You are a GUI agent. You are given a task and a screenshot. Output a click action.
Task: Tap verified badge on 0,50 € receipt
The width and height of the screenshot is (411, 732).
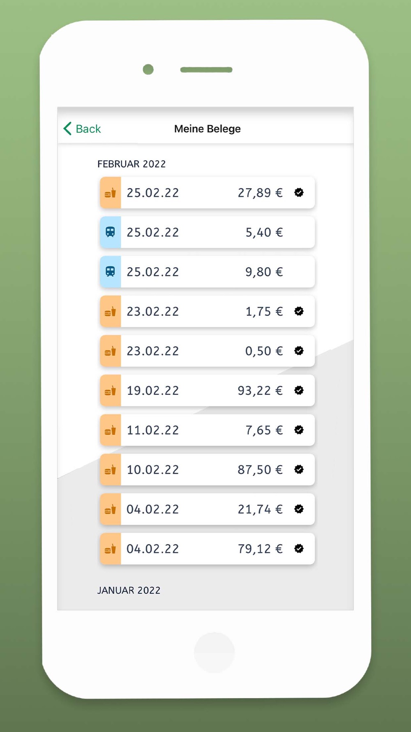tap(299, 351)
